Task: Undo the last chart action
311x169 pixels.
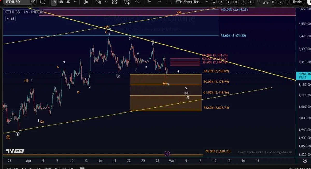Action: tap(149, 2)
